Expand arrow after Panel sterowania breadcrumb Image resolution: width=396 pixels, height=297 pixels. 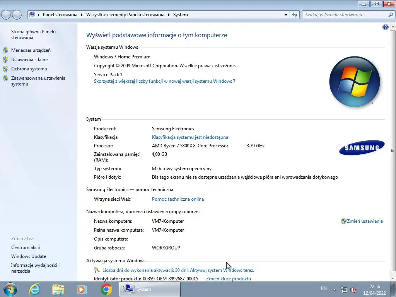(82, 15)
